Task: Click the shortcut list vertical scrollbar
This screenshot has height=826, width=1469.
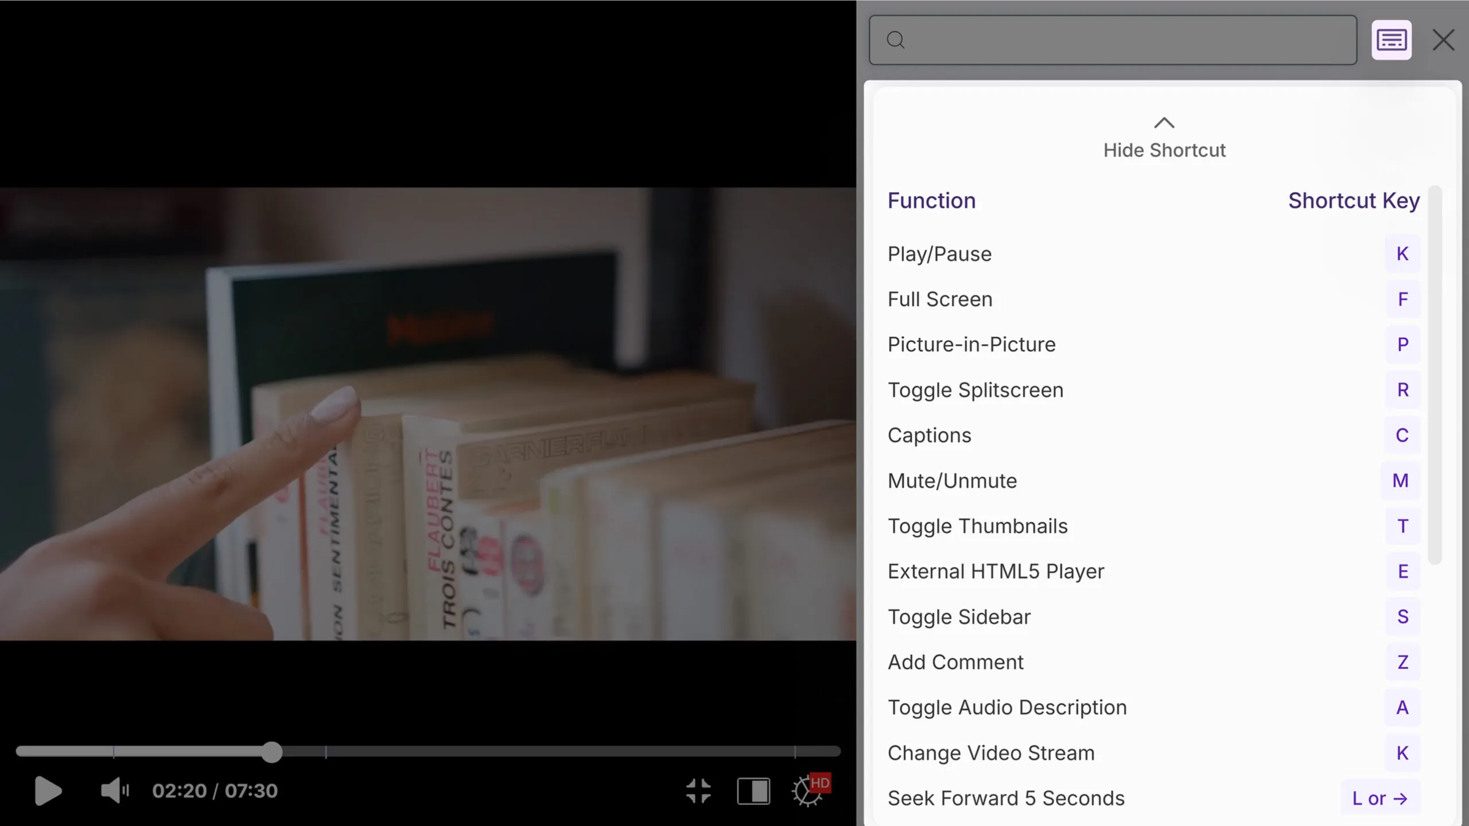Action: [x=1435, y=375]
